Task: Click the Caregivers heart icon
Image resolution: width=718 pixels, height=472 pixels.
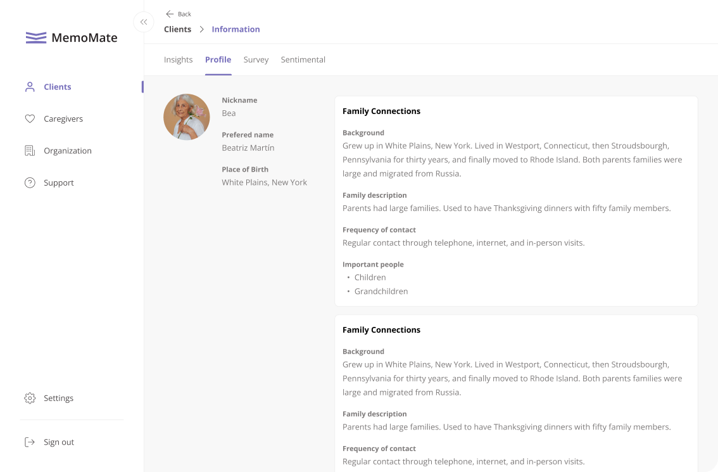Action: coord(30,118)
